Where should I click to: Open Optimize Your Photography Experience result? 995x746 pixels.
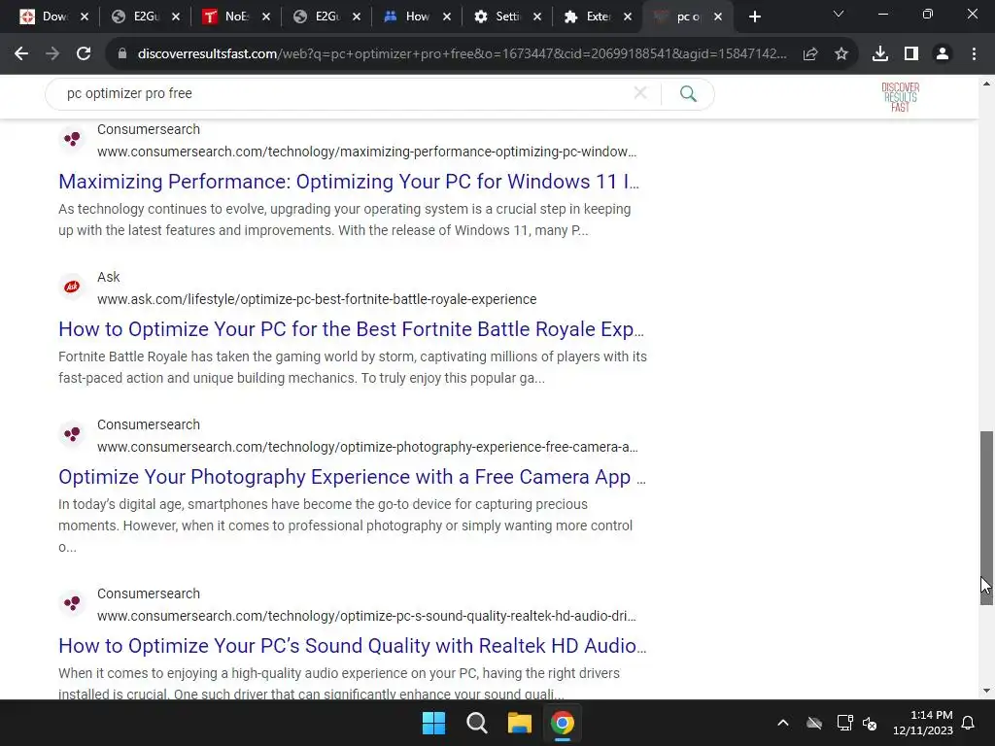[x=352, y=477]
